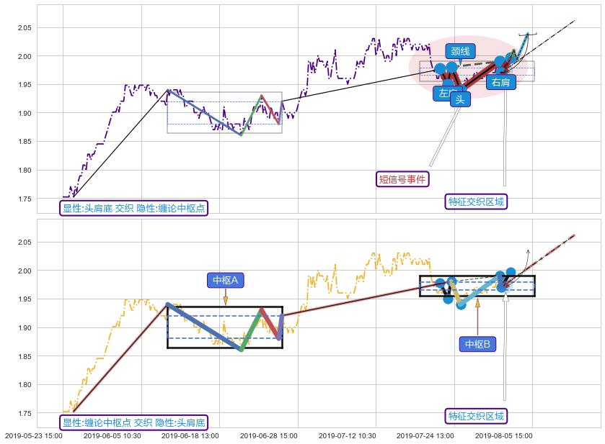Viewport: 605px width, 444px height.
Task: Select the 2019-07-12 10:30 x-axis tick
Action: pyautogui.click(x=347, y=435)
